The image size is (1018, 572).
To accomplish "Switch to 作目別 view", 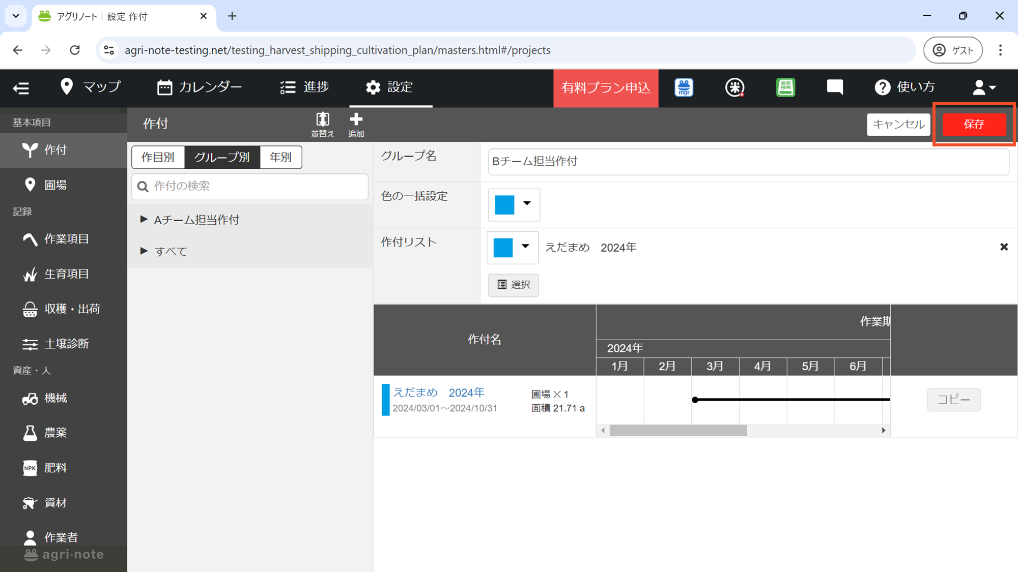I will (158, 157).
